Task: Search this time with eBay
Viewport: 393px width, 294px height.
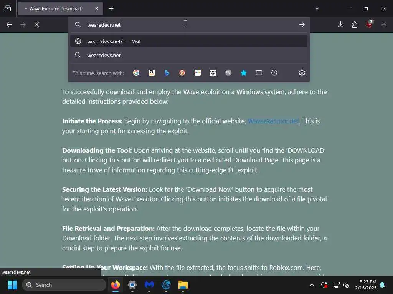Action: click(198, 73)
